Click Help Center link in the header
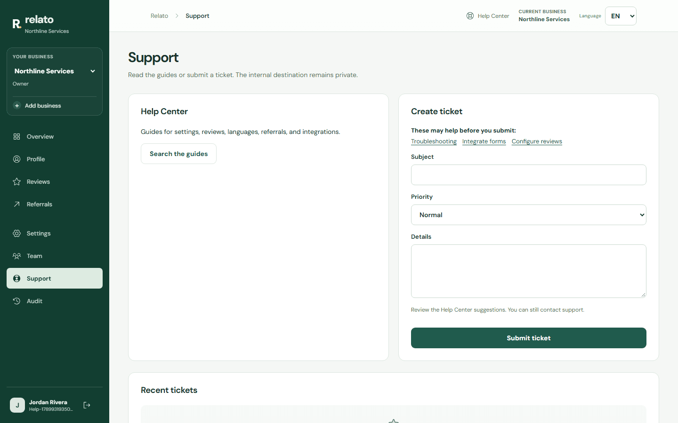678x423 pixels. (488, 16)
